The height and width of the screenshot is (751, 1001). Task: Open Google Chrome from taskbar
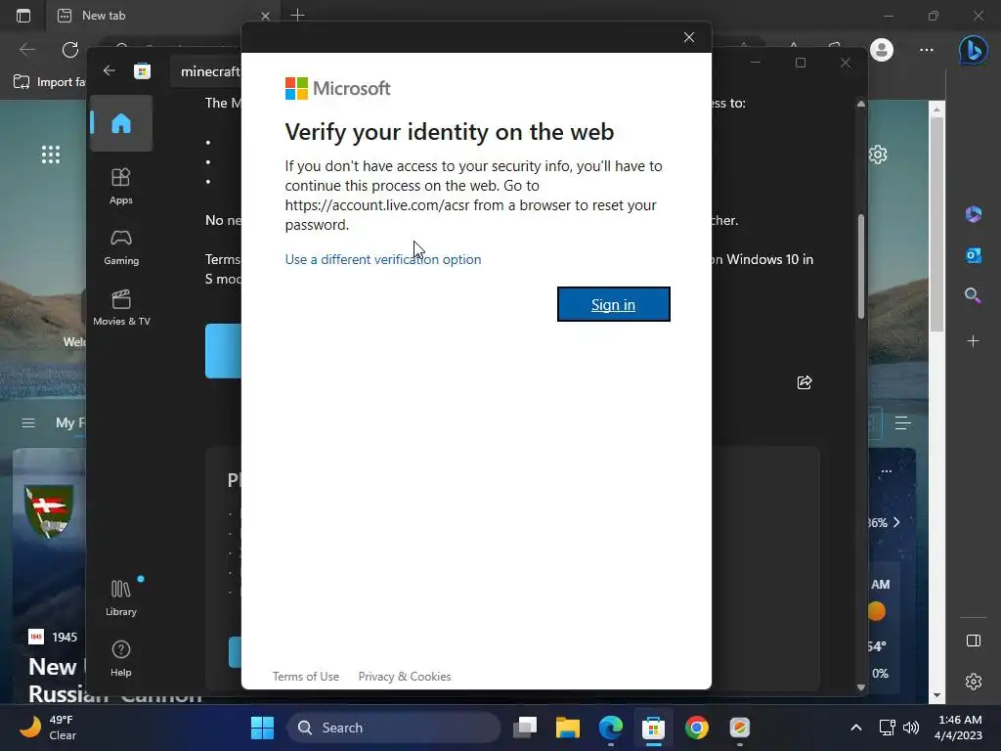point(697,728)
